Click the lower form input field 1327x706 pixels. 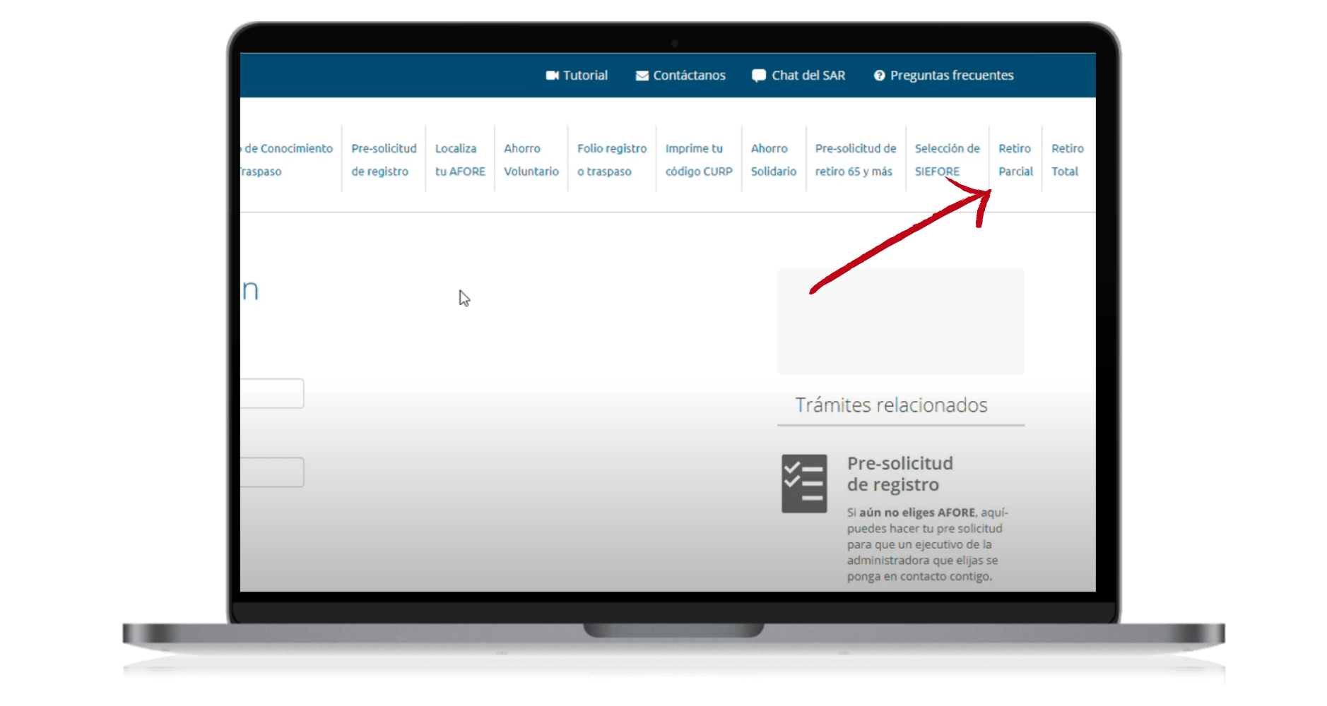click(x=272, y=472)
